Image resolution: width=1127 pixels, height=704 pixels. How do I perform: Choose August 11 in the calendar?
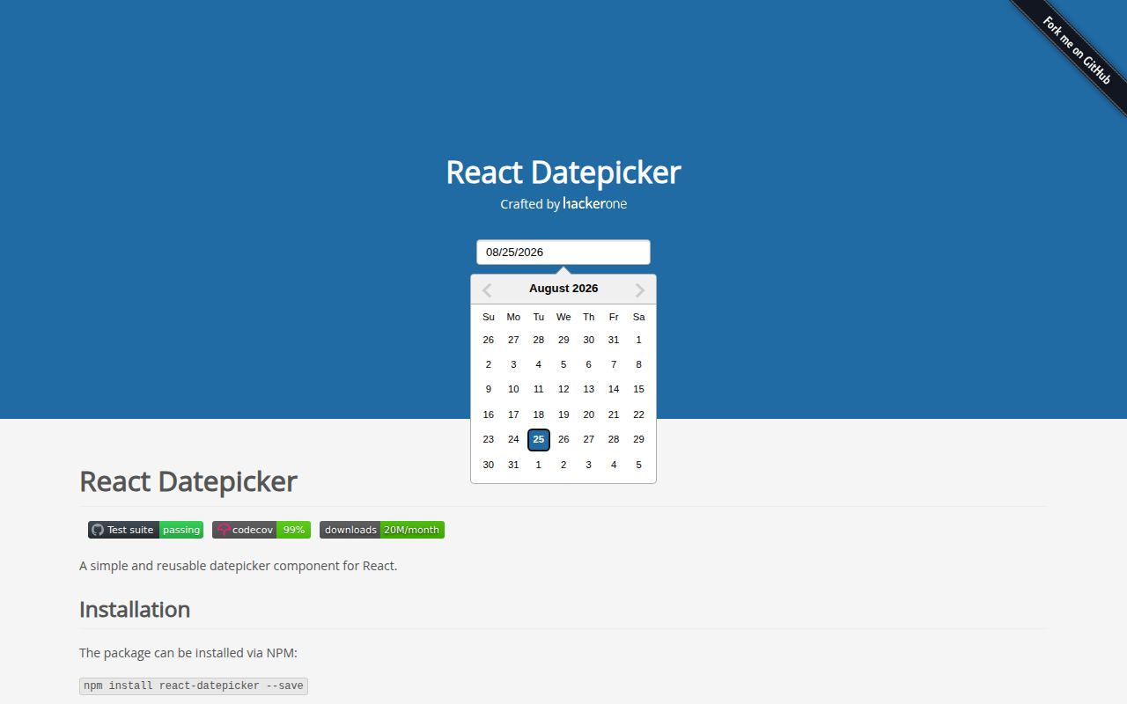click(x=539, y=389)
